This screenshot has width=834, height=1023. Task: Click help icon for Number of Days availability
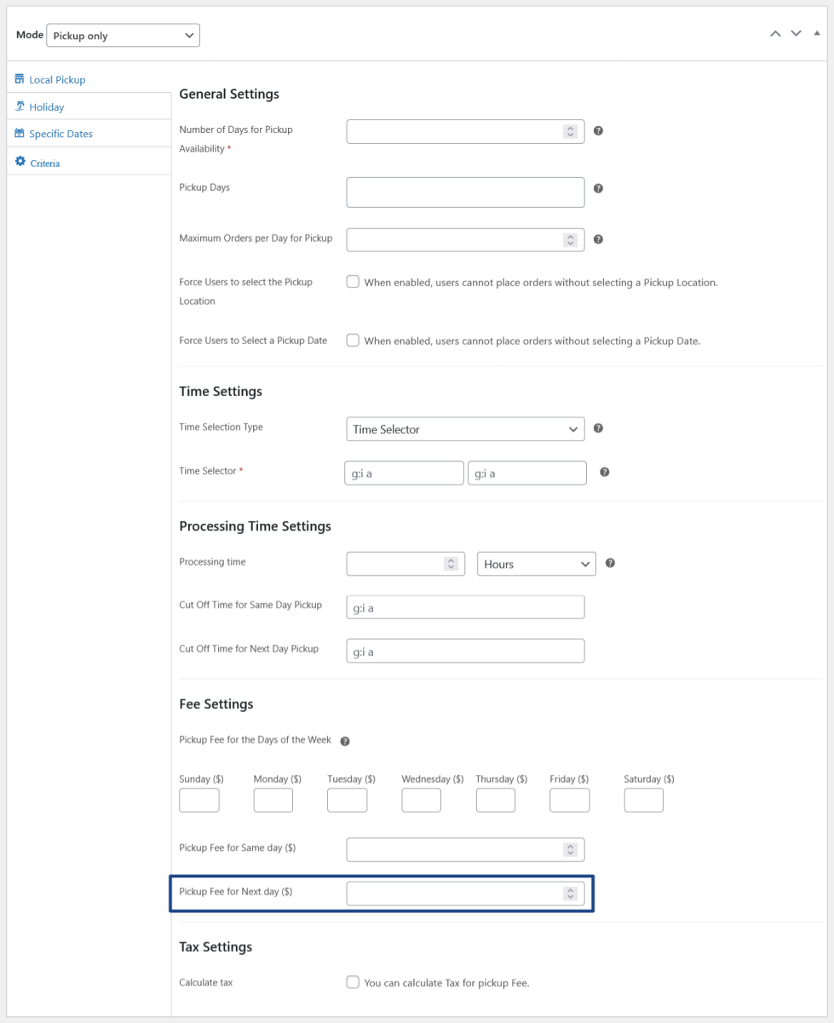point(598,131)
